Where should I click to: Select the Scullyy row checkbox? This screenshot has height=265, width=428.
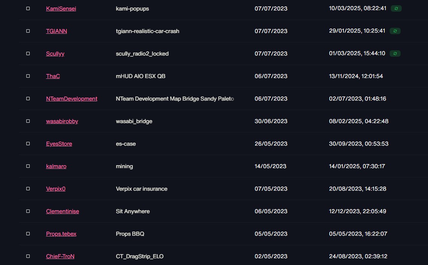point(28,53)
